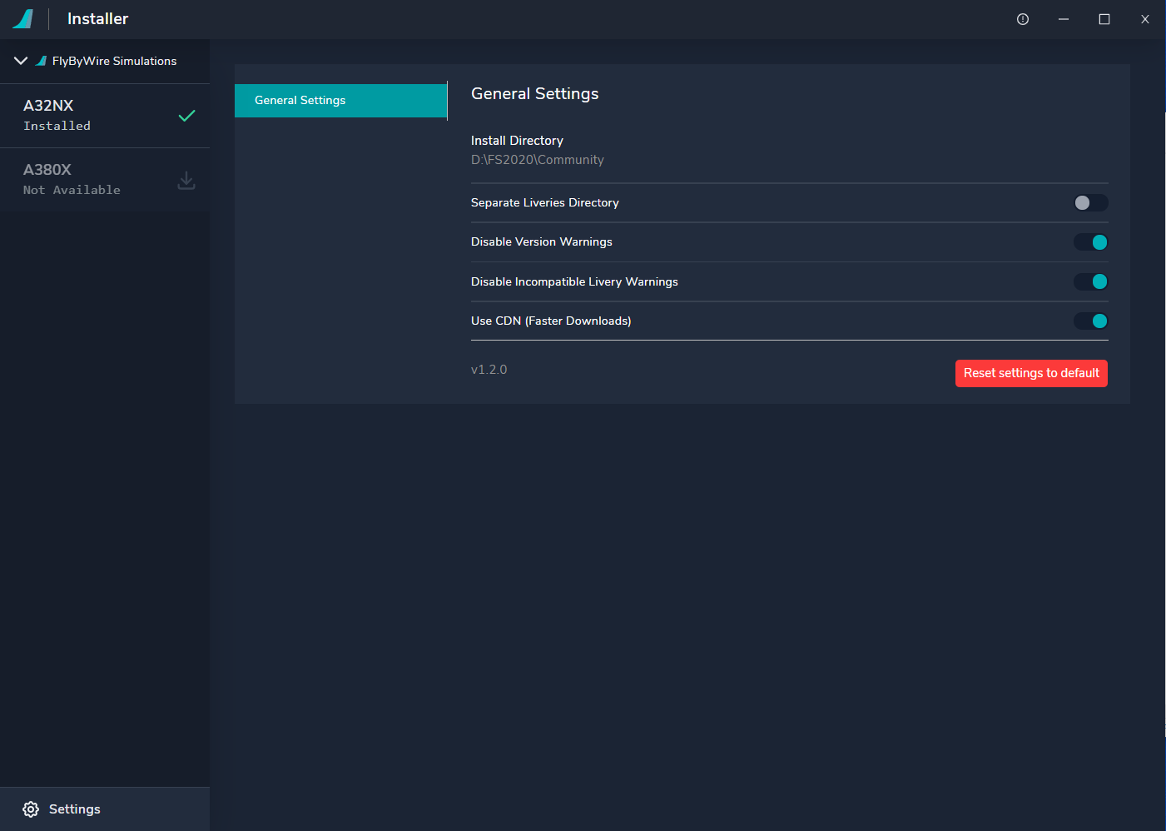Select the General Settings tab

(x=341, y=101)
